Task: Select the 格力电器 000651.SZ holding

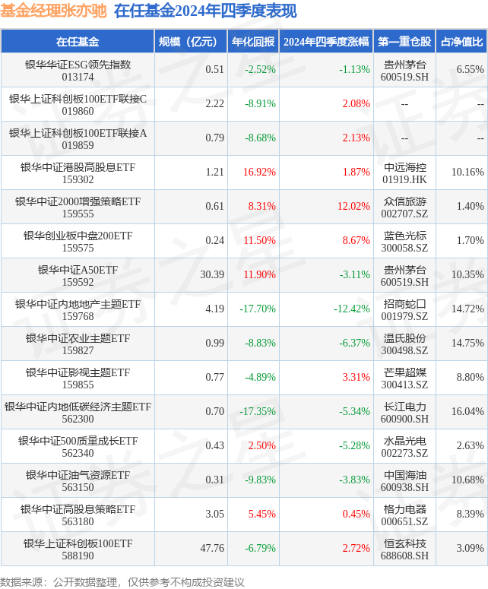Action: [404, 515]
